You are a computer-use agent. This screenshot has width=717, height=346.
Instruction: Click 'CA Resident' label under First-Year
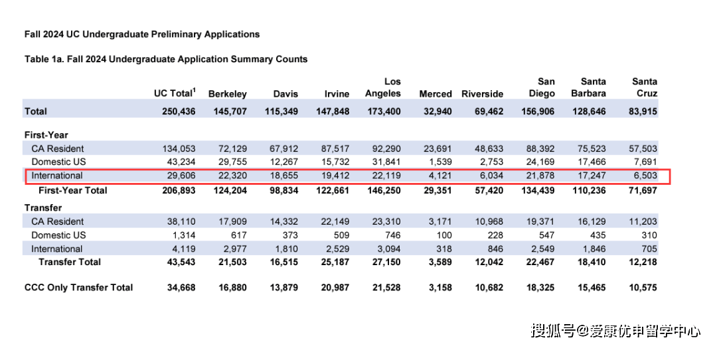point(58,148)
